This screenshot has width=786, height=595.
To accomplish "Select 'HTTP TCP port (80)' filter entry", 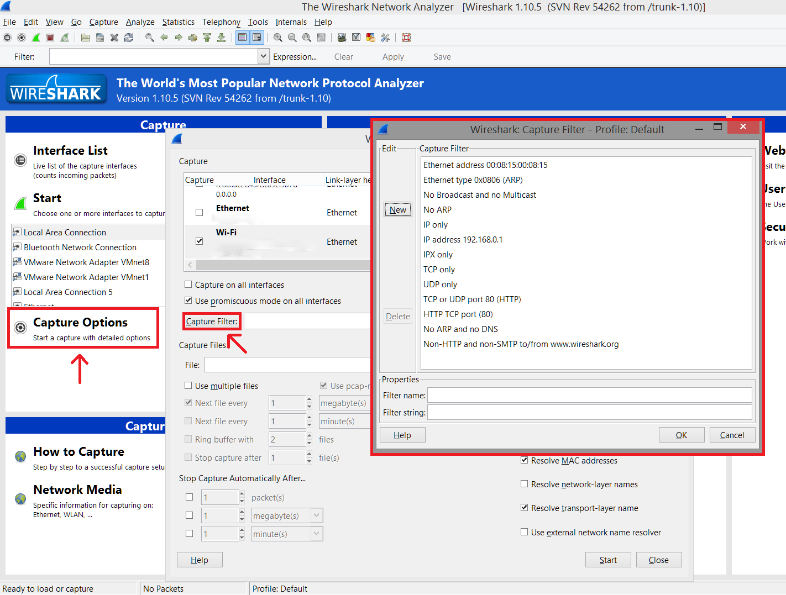I will click(458, 314).
